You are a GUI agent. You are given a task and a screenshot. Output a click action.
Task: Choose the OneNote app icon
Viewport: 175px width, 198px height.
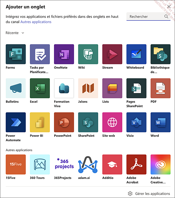click(64, 54)
